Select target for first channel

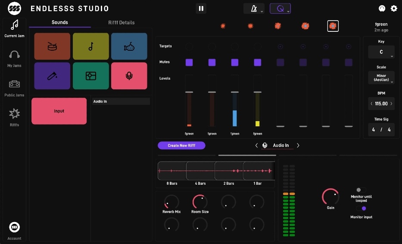pyautogui.click(x=189, y=46)
